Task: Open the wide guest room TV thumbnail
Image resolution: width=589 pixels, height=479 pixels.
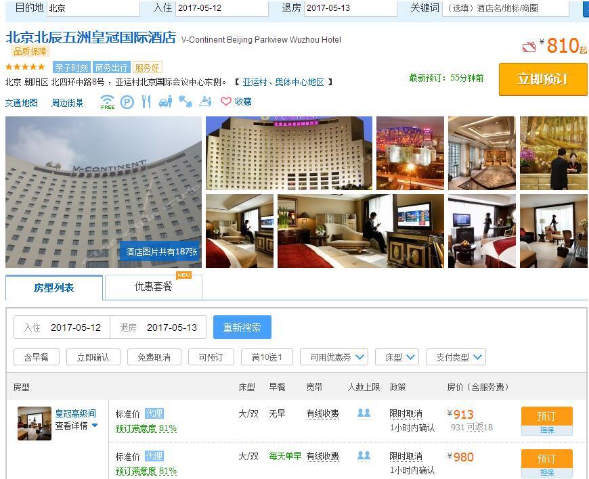Action: coord(361,231)
